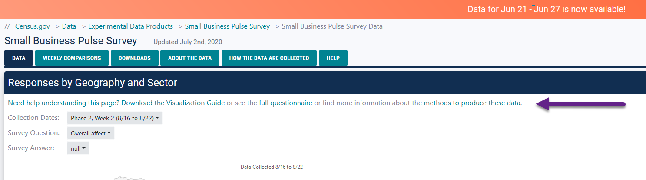Select the About the Data tab

click(x=190, y=58)
